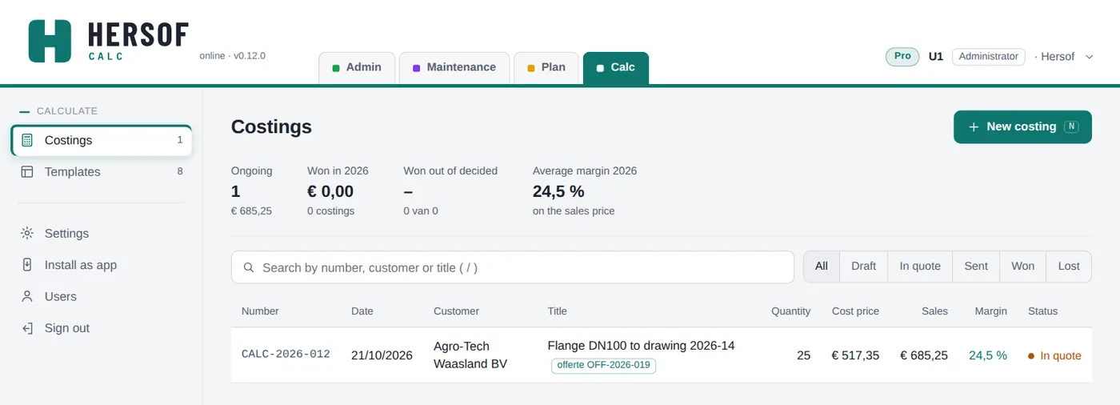Select the Calc module tab
Image resolution: width=1120 pixels, height=405 pixels.
[x=616, y=67]
